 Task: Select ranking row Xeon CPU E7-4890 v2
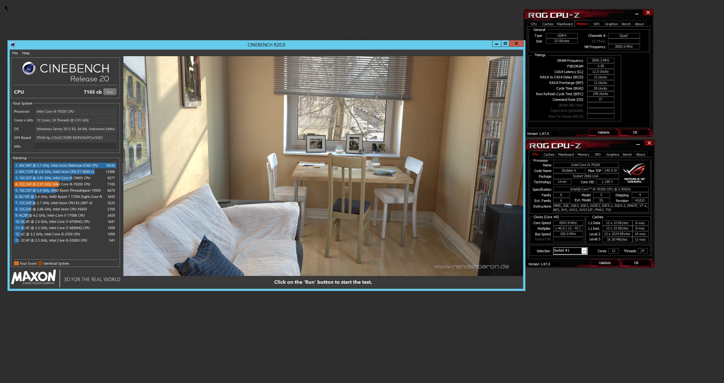(65, 172)
